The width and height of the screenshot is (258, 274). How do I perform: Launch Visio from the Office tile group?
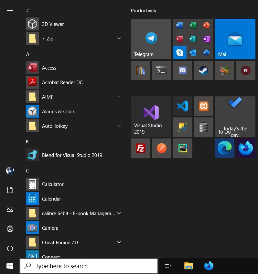pyautogui.click(x=206, y=52)
